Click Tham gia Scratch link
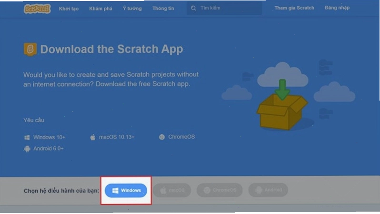 point(294,8)
